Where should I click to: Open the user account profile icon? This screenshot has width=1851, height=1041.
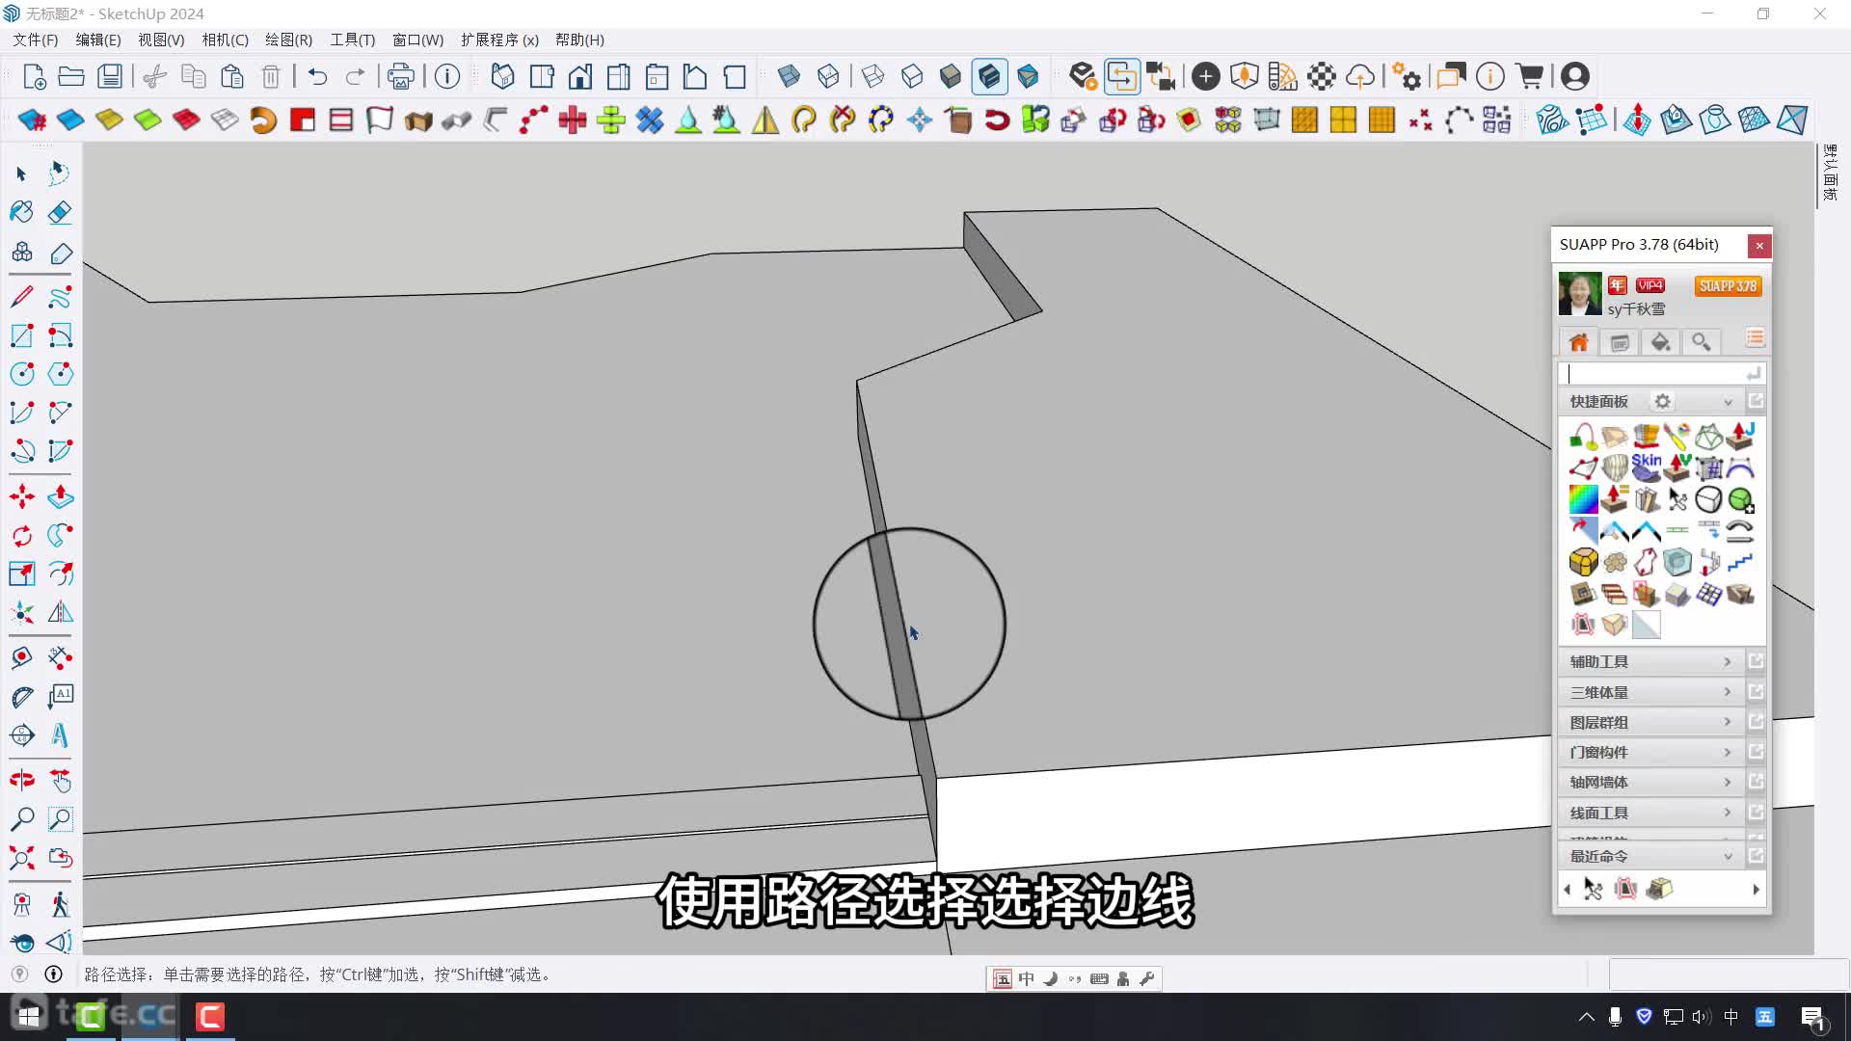[1574, 76]
